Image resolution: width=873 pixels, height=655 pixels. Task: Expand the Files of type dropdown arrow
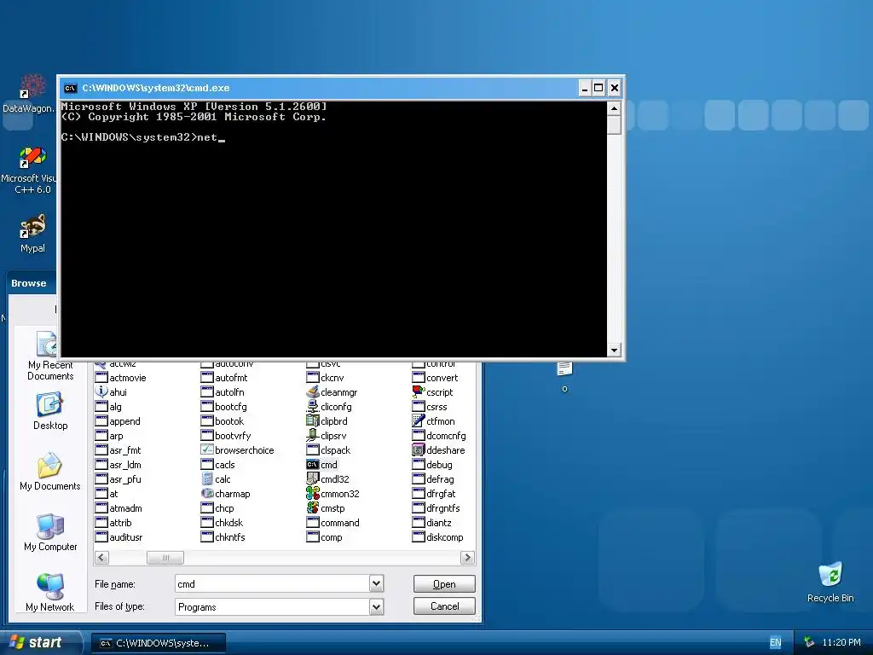point(376,606)
